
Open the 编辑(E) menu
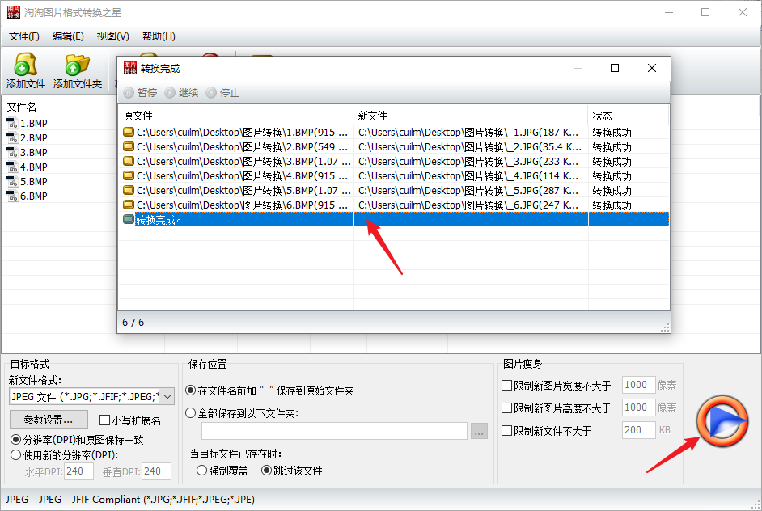click(68, 36)
